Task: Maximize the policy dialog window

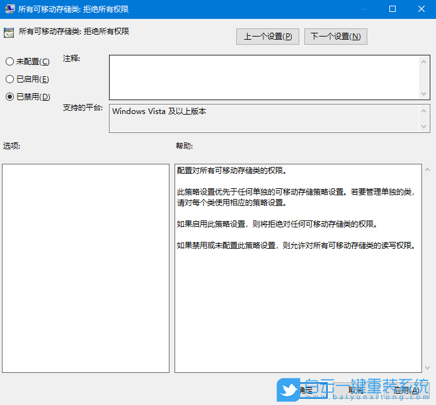Action: coord(393,9)
